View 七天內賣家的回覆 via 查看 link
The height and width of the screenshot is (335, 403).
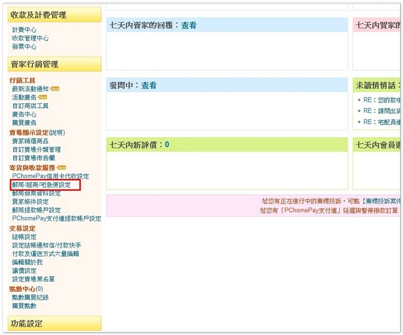tap(189, 25)
